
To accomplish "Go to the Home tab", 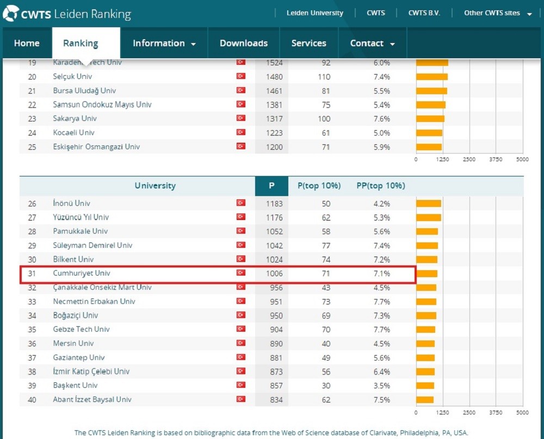I will click(x=27, y=44).
